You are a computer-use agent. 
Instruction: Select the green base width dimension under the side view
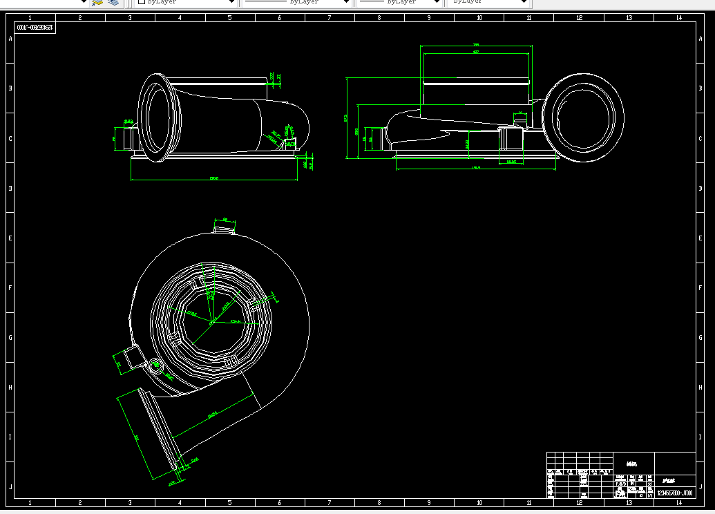(x=214, y=178)
